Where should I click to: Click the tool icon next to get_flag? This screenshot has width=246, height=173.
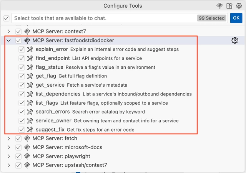(30, 76)
